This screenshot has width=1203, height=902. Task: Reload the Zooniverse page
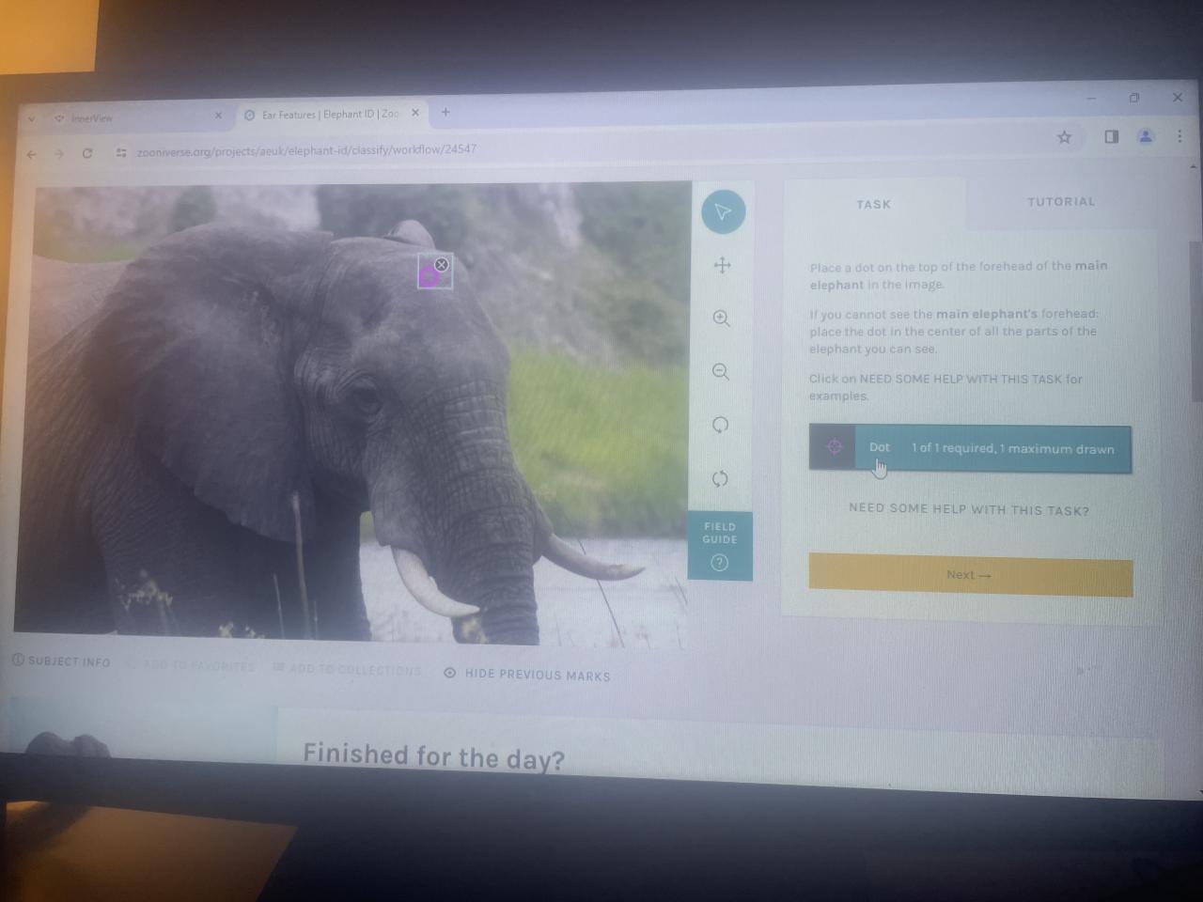point(87,153)
